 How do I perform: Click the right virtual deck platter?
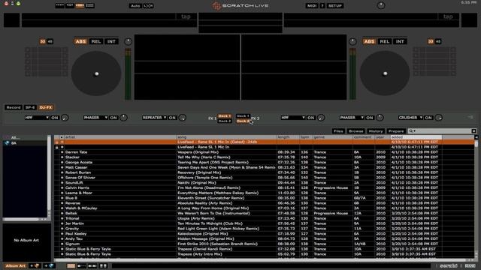point(385,73)
